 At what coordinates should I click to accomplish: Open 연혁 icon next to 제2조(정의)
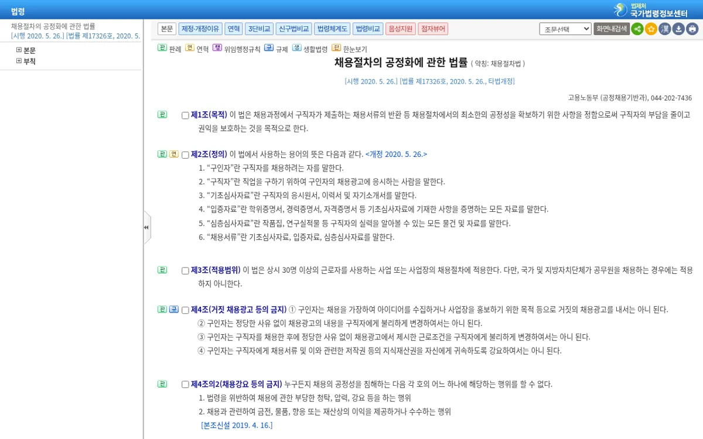(x=174, y=154)
